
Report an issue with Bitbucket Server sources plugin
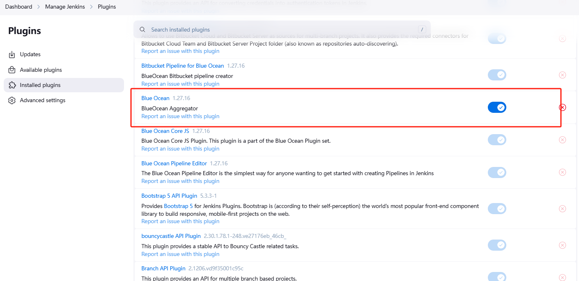pyautogui.click(x=180, y=51)
